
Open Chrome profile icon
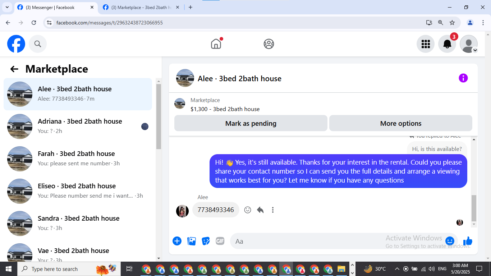[x=470, y=23]
